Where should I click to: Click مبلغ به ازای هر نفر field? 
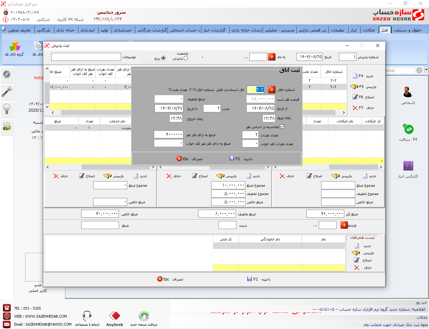[169, 135]
